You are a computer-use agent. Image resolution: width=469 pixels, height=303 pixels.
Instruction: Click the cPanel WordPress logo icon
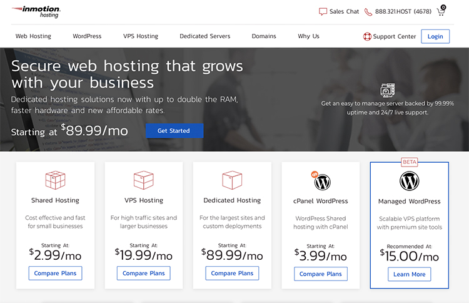point(321,182)
